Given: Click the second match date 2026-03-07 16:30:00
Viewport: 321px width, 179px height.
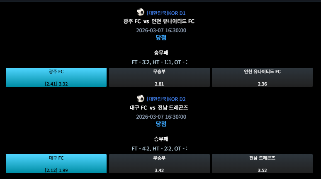Looking at the screenshot, I should click(161, 117).
